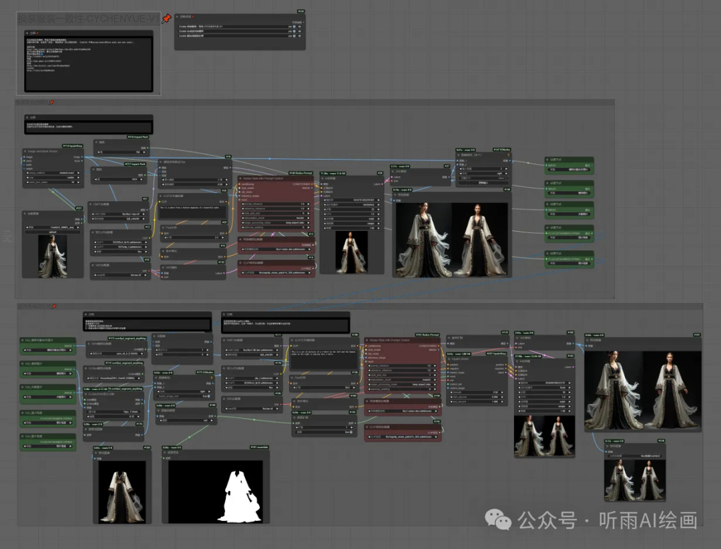The image size is (721, 549).
Task: Collapse the 忽略多组 bypasser node via its title dot
Action: [x=178, y=17]
